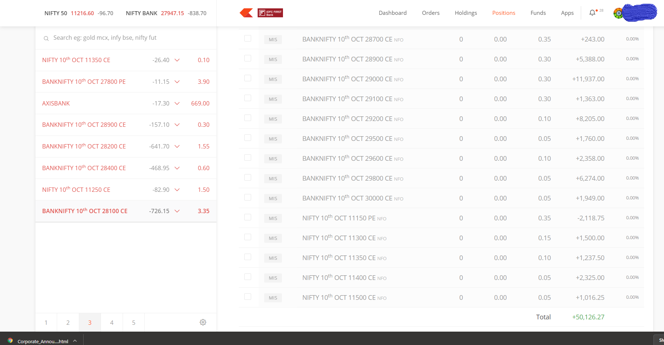Check the BANKNIFTY 29500 CE row checkbox
This screenshot has height=345, width=664.
coord(248,138)
